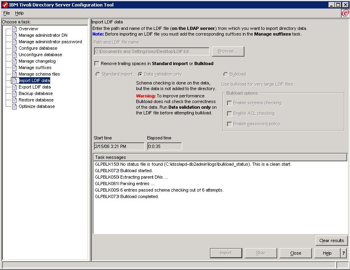Click the Manage administrator DN document icon
This screenshot has width=350, height=270.
(15, 35)
